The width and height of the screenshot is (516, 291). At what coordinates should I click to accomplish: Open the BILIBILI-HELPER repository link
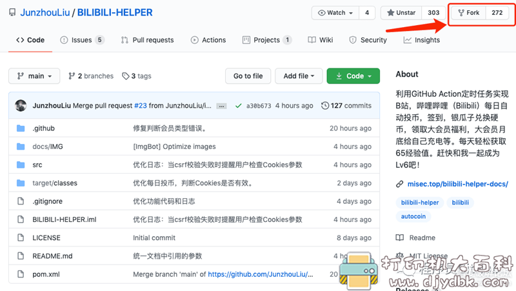pyautogui.click(x=115, y=12)
